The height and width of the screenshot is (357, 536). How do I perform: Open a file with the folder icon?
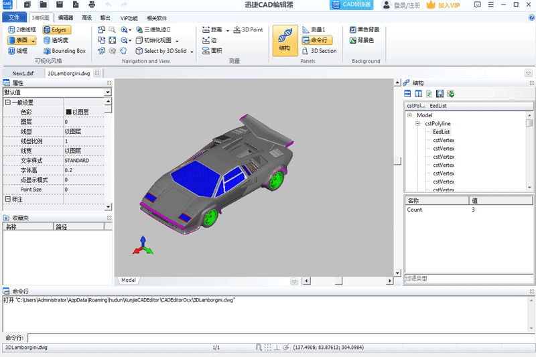tap(43, 5)
